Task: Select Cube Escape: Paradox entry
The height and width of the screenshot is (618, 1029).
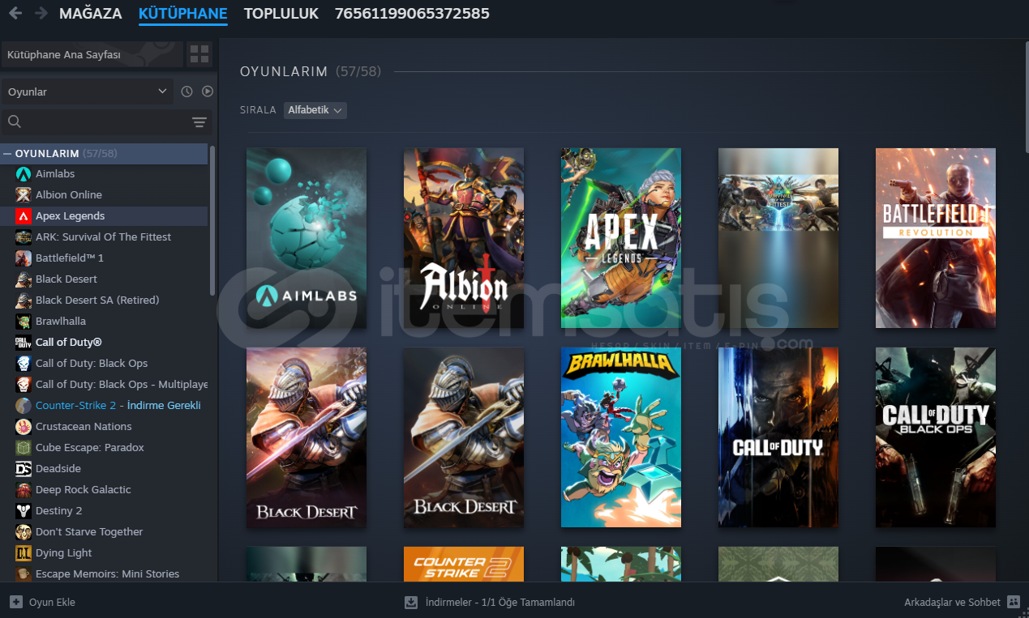Action: [x=105, y=448]
